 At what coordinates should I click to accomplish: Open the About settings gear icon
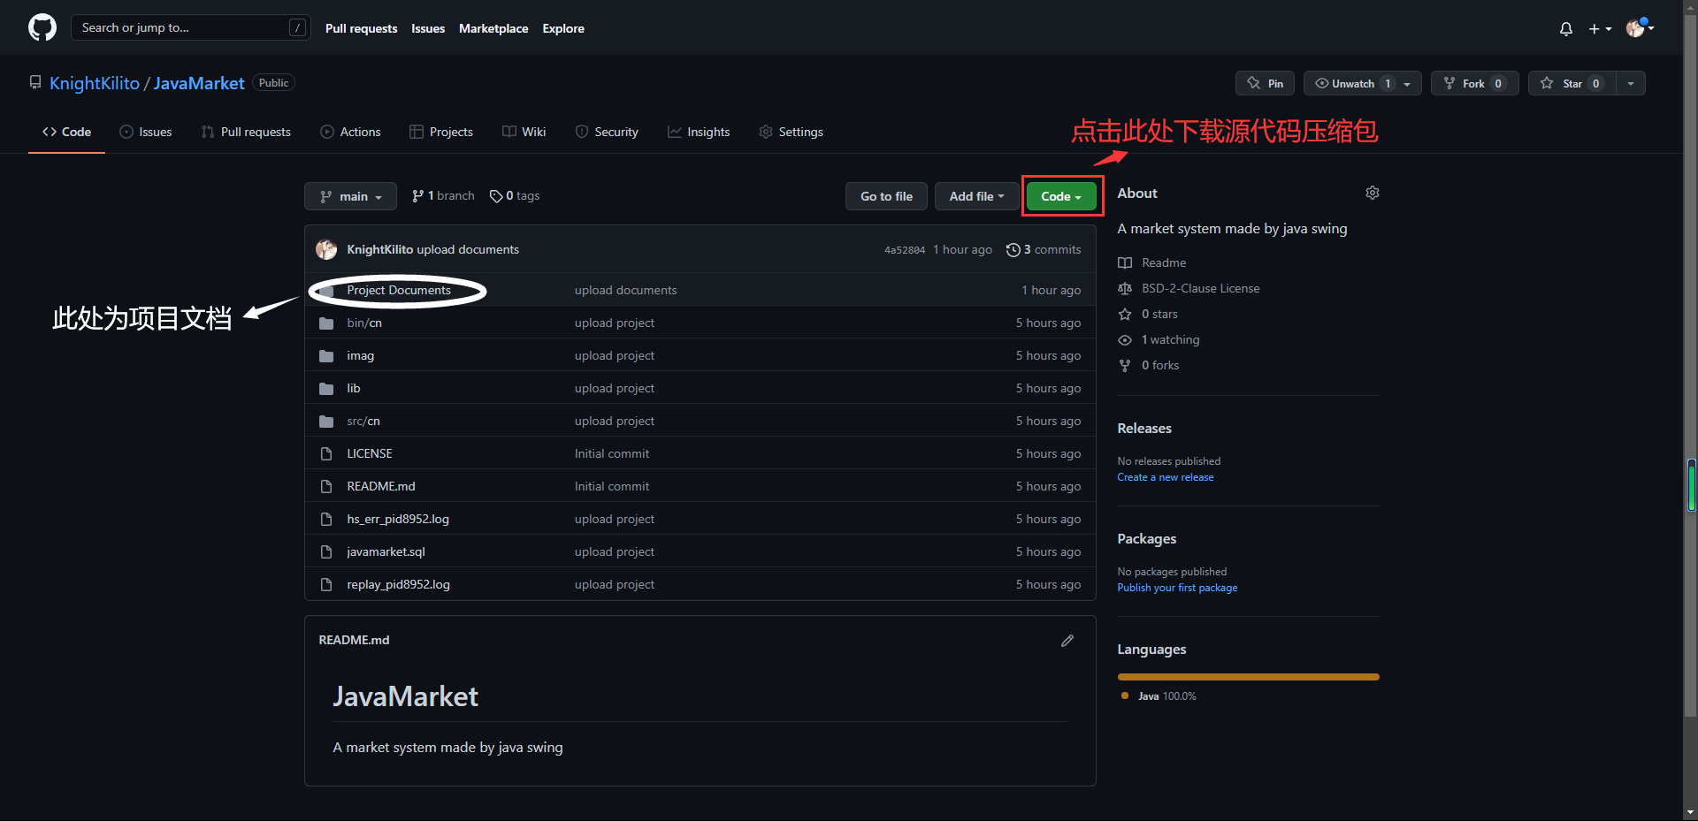1373,193
